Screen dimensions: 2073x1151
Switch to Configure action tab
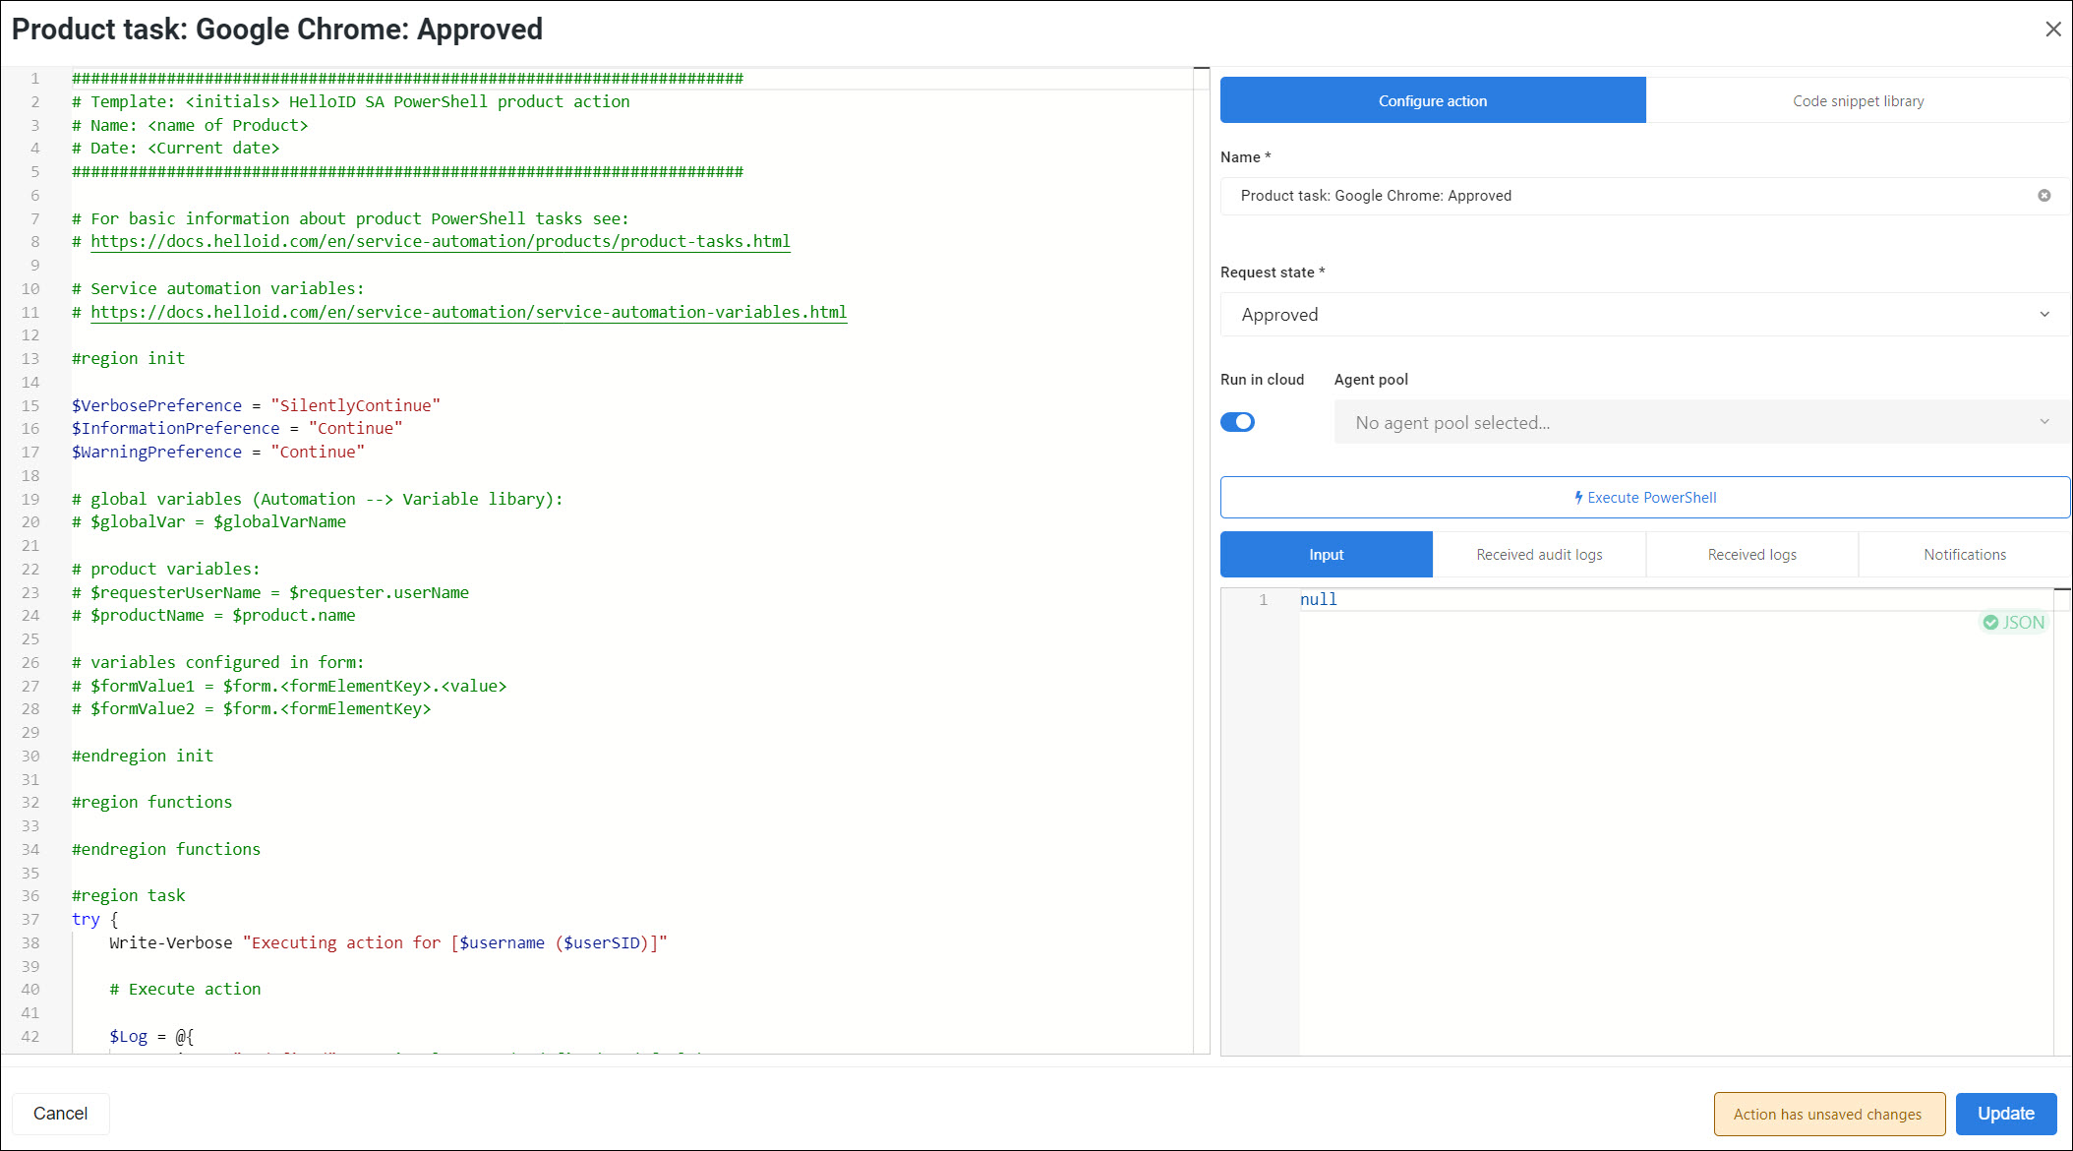pyautogui.click(x=1433, y=100)
